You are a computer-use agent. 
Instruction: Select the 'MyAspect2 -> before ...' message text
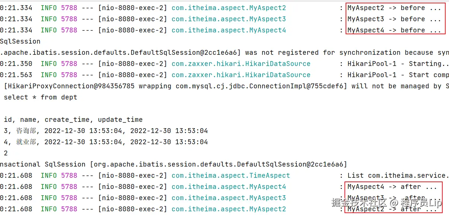(394, 8)
